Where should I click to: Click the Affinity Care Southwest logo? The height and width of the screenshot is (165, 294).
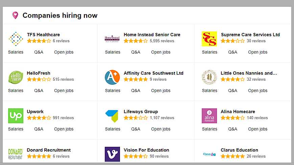112,77
